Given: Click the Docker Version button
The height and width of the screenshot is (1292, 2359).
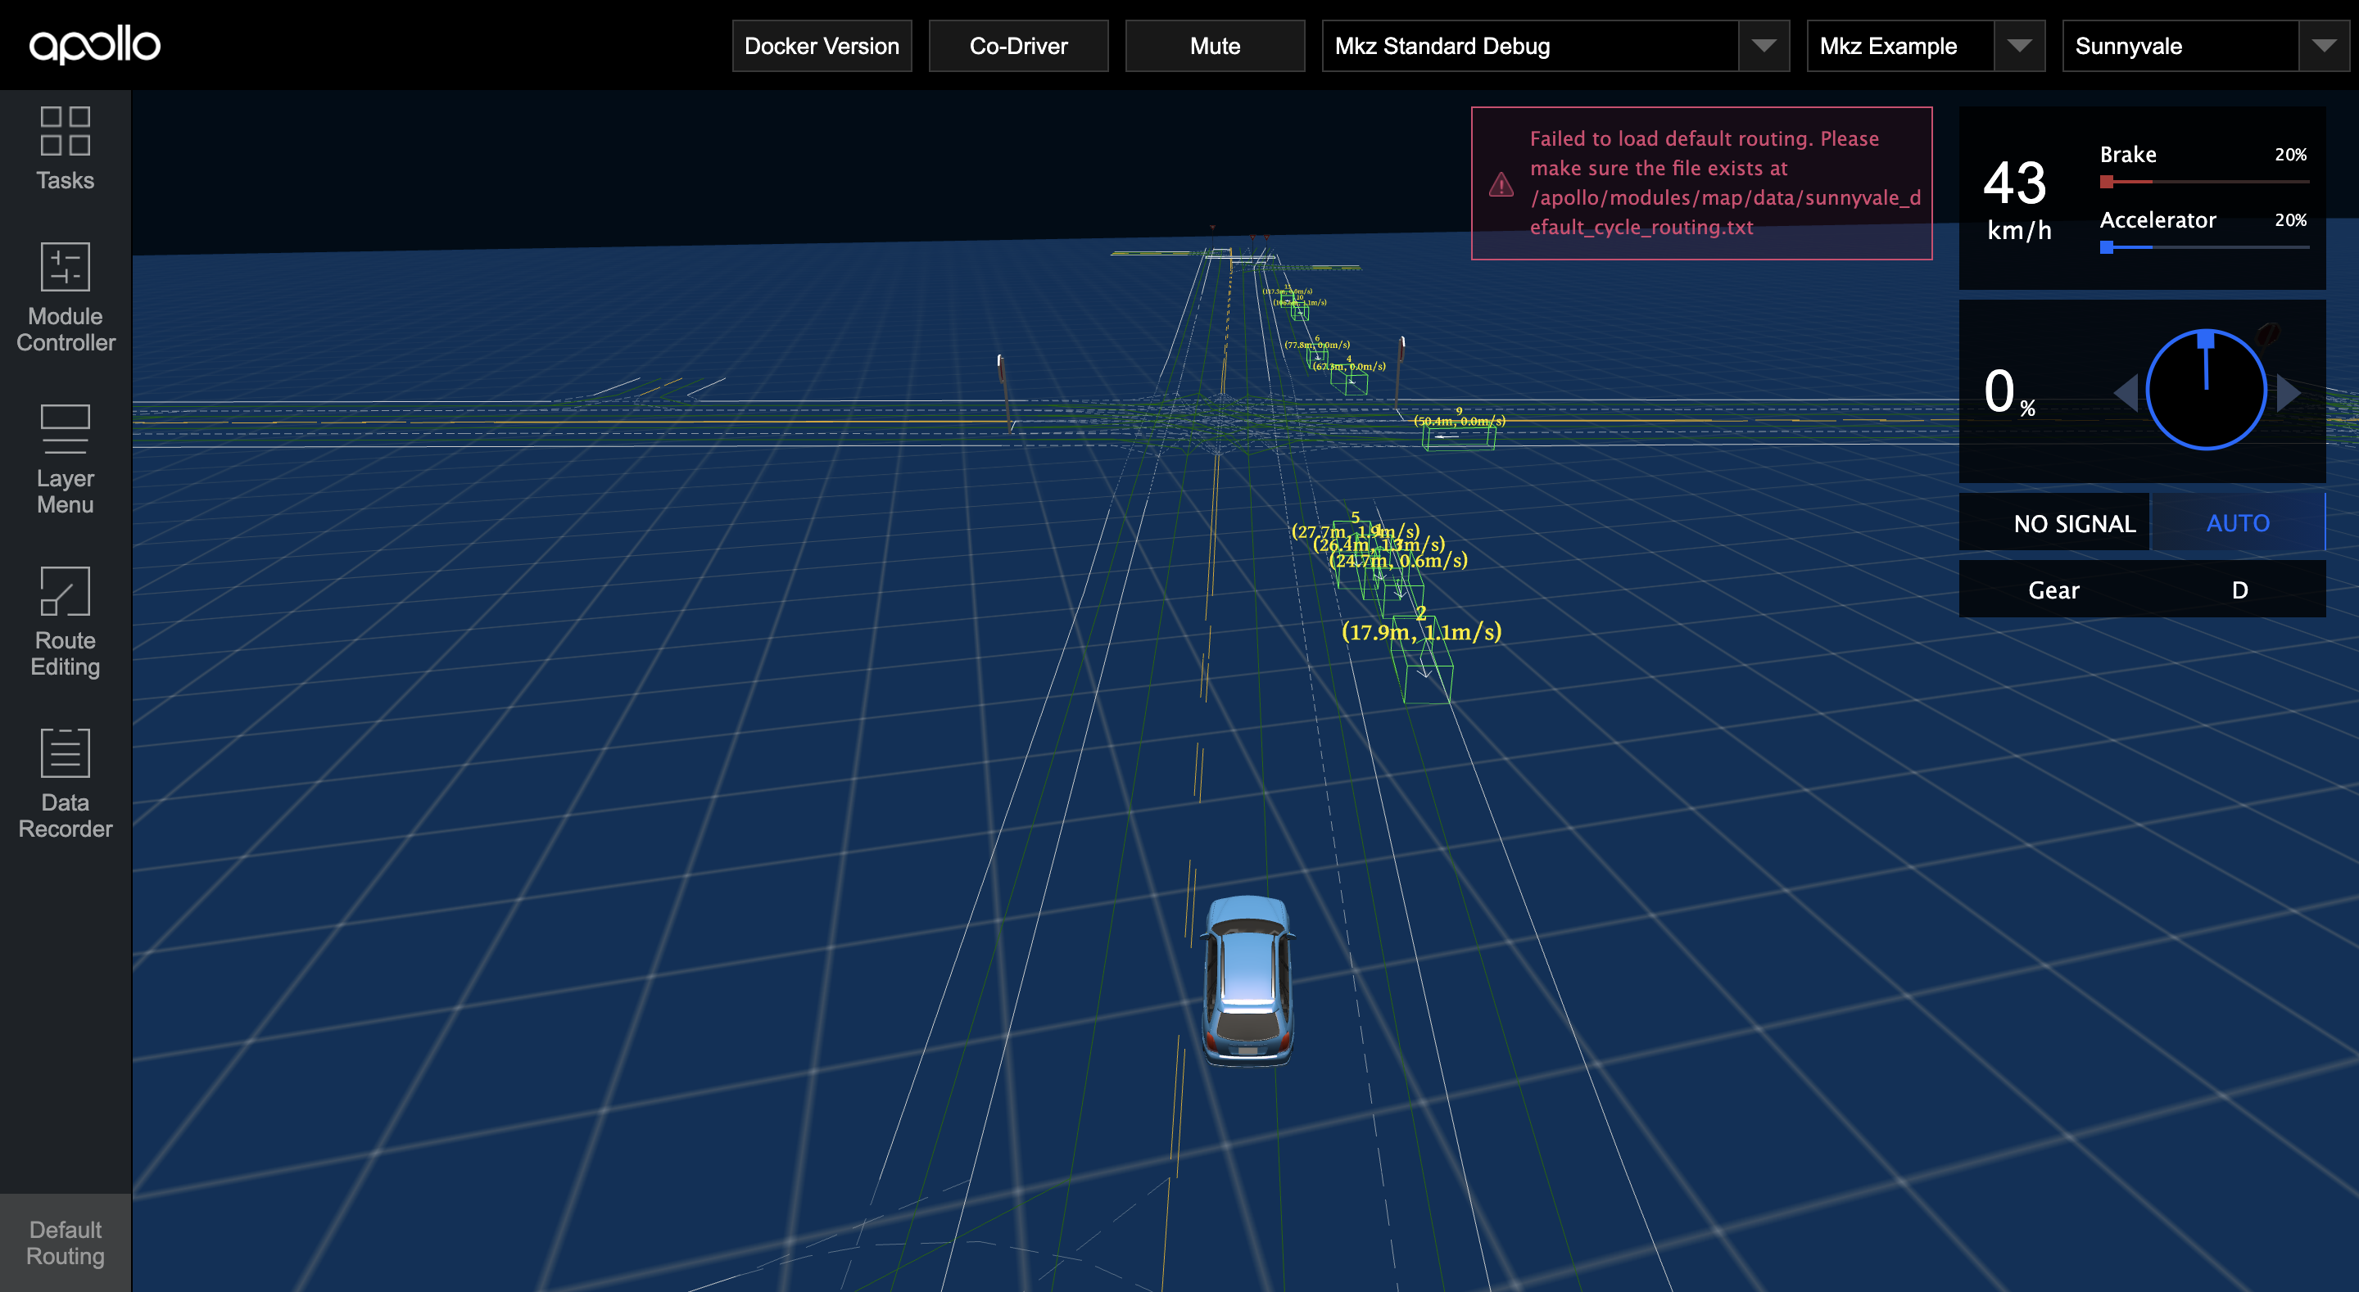Looking at the screenshot, I should pos(822,46).
